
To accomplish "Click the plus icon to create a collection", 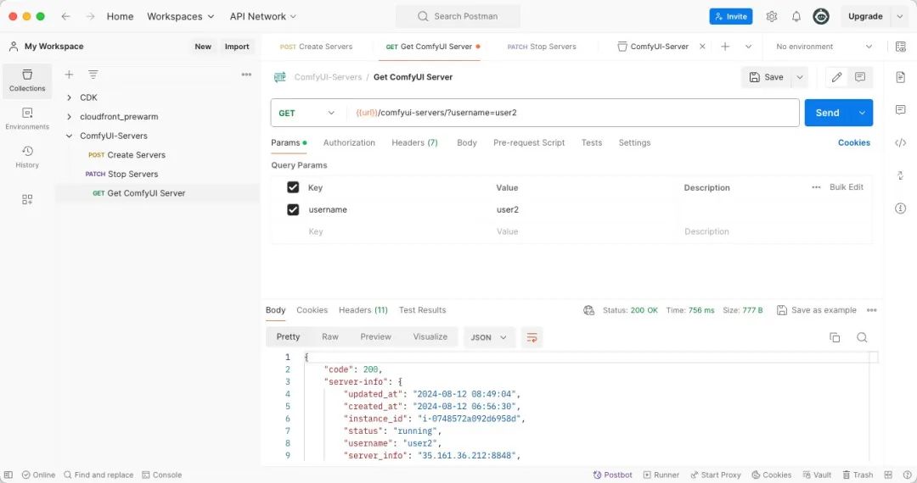I will 69,75.
